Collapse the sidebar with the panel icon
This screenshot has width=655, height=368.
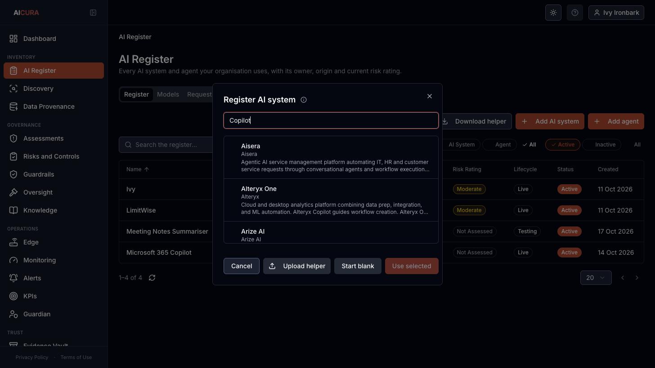(x=93, y=13)
